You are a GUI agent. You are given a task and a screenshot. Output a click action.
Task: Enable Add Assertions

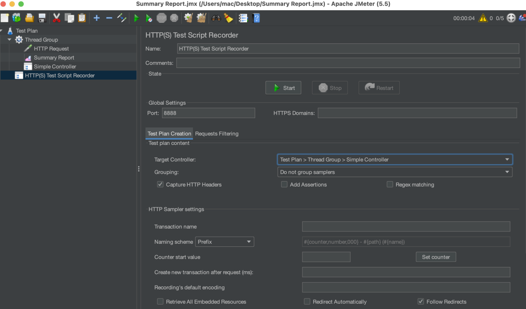click(x=284, y=184)
